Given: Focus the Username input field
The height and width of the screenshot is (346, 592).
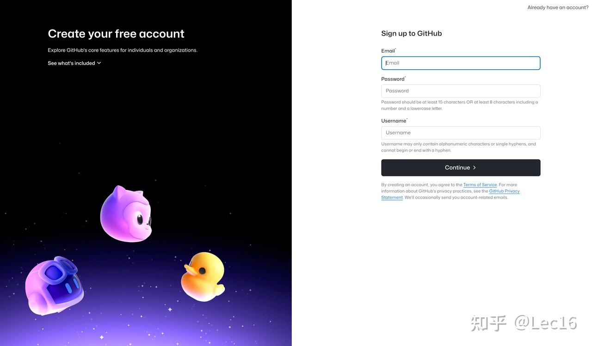Looking at the screenshot, I should tap(461, 133).
